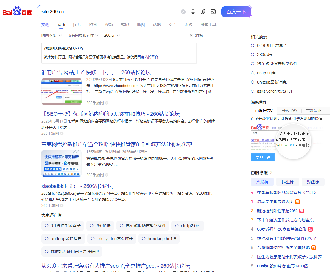Click the Baidu logo
The image size is (330, 272).
(x=17, y=11)
